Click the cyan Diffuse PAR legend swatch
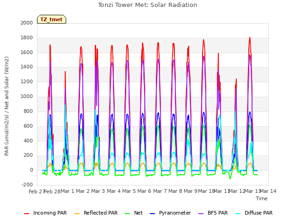 click(238, 214)
